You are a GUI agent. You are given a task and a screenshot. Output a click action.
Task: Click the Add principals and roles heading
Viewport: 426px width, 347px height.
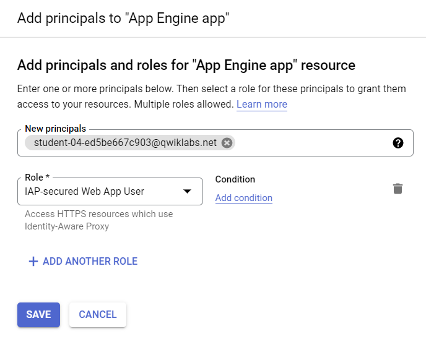coord(186,65)
